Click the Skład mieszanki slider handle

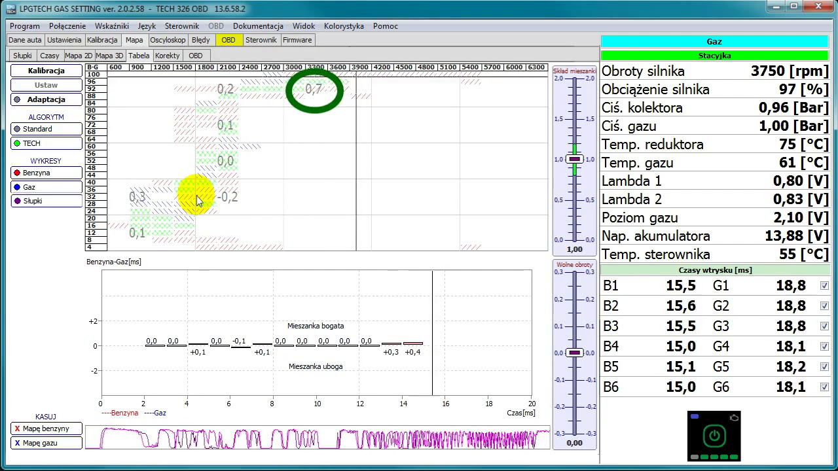[574, 159]
